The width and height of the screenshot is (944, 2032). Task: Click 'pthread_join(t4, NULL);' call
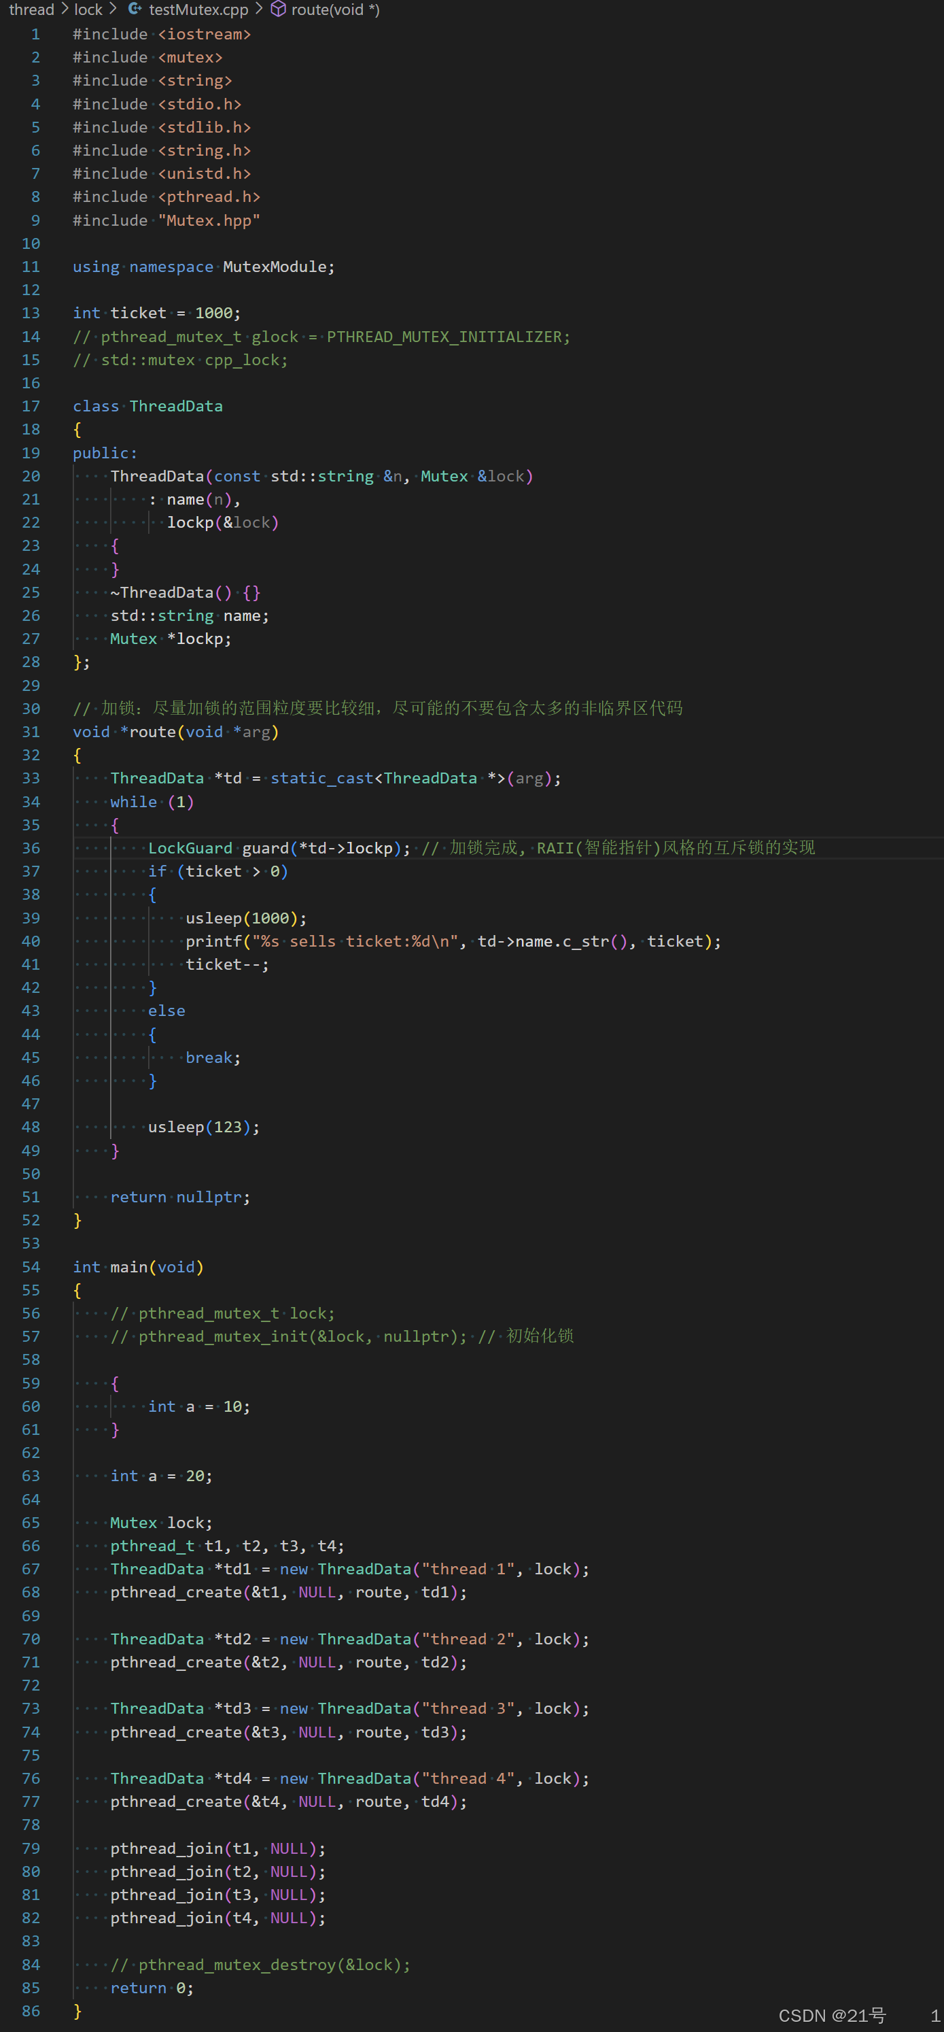[x=217, y=1918]
